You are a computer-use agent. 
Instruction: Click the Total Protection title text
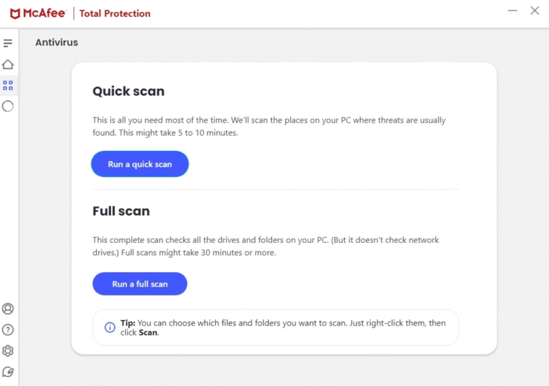click(115, 13)
